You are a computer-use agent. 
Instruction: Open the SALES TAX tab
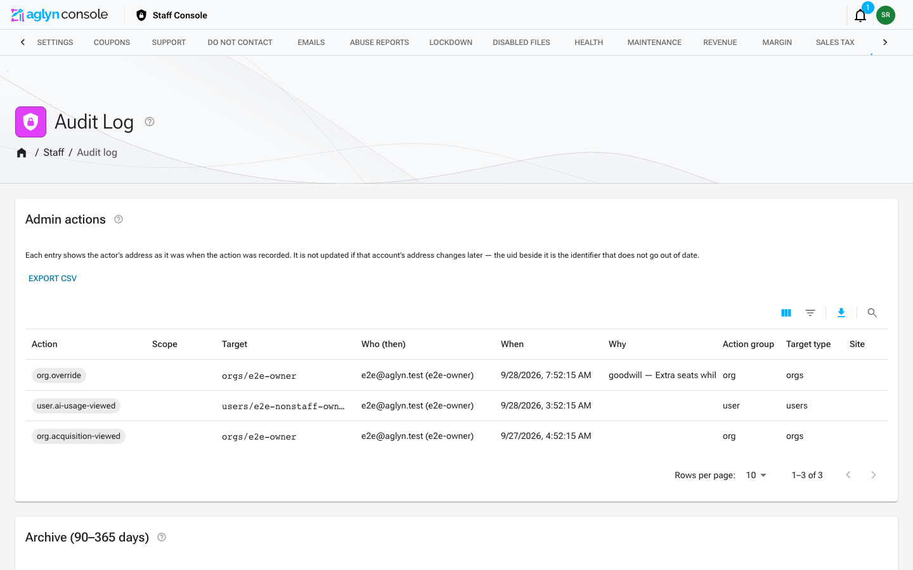point(835,42)
